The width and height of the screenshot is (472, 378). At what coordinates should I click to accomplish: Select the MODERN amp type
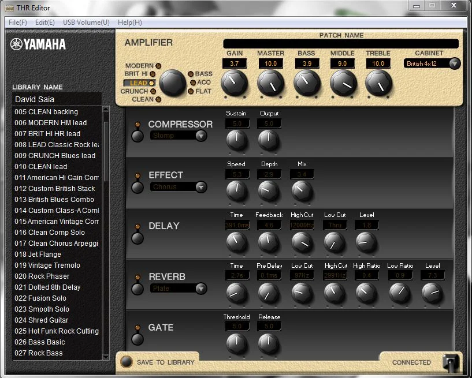tap(143, 66)
